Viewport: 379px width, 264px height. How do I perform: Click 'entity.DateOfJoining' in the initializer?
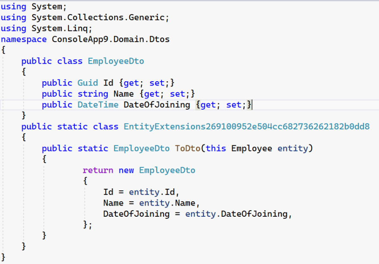(236, 214)
